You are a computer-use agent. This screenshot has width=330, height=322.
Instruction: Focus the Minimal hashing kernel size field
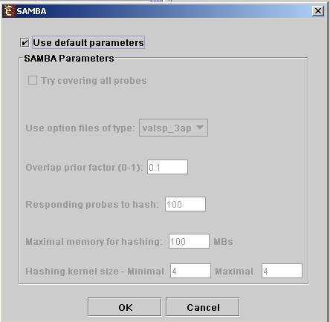[x=190, y=271]
